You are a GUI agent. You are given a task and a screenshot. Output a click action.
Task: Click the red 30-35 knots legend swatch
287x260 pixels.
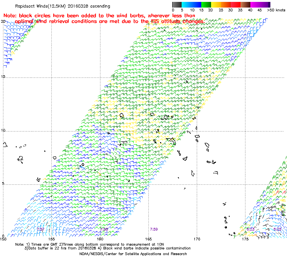(236, 5)
